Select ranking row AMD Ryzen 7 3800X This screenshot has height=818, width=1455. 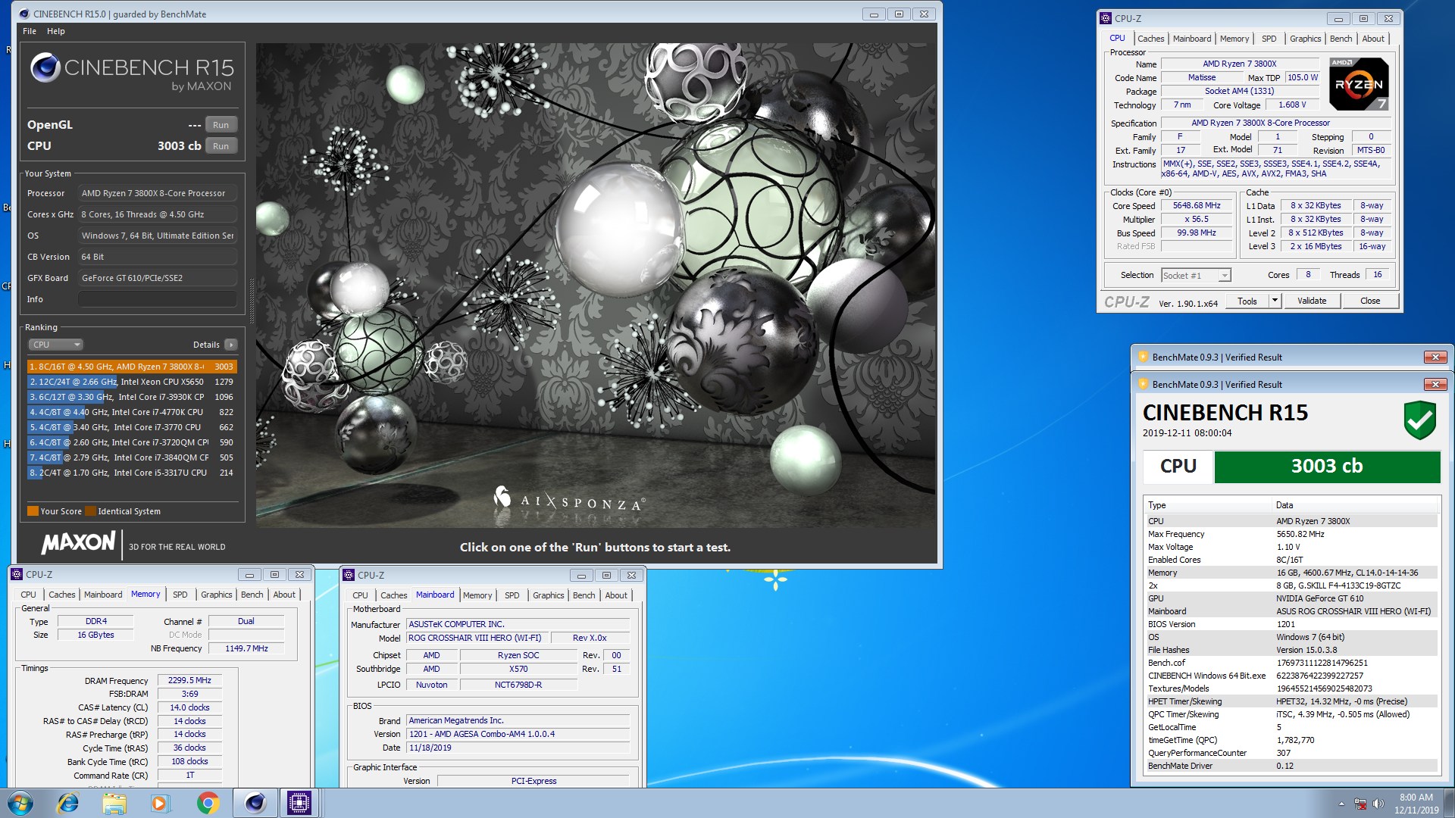click(132, 367)
